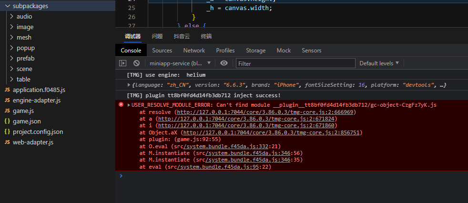
Task: Toggle the console sidebar panel icon
Action: [122, 63]
